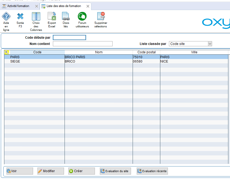This screenshot has width=230, height=180.
Task: Open the Liste classée par dropdown
Action: click(x=190, y=44)
